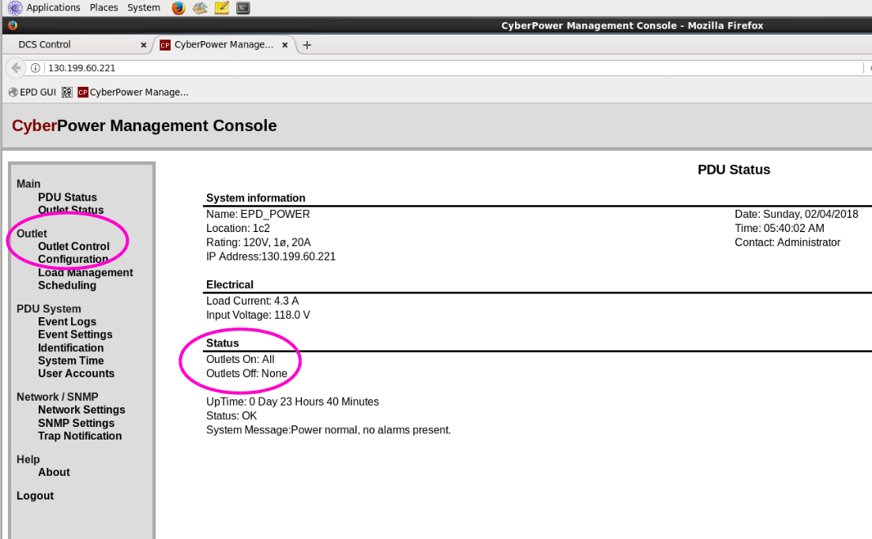This screenshot has width=872, height=539.
Task: Click the GNOME foot logo beside Applications
Action: pyautogui.click(x=15, y=8)
